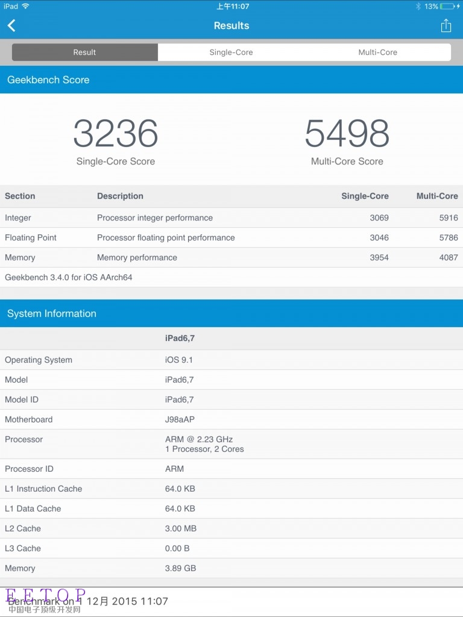
Task: Tap the status bar clock
Action: 233,6
